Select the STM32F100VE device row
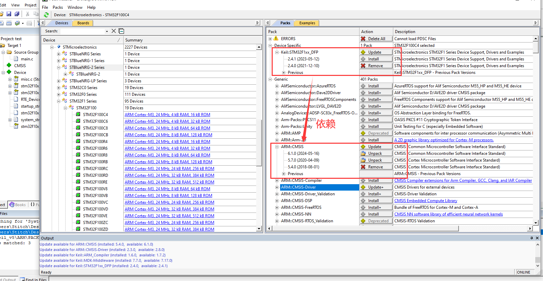 (x=96, y=216)
